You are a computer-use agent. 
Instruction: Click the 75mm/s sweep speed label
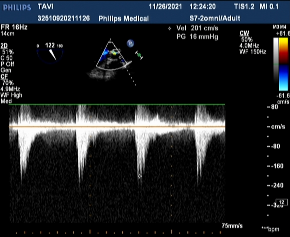[232, 226]
